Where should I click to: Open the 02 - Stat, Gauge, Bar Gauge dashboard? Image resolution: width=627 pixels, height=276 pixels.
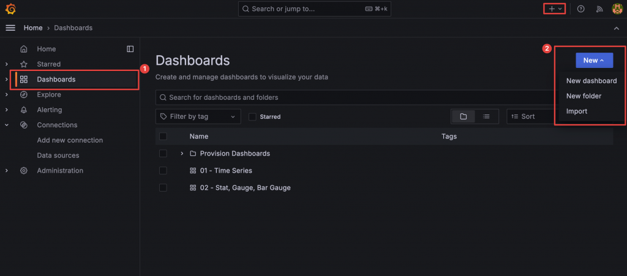pyautogui.click(x=245, y=187)
